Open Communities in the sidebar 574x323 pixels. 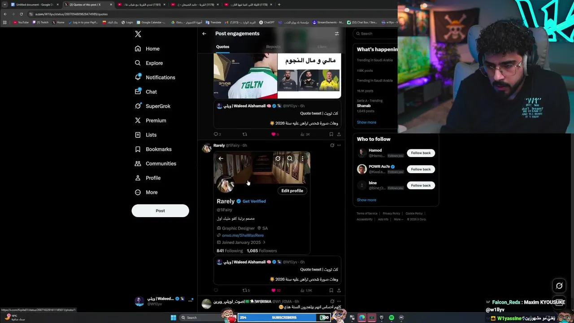(155, 163)
